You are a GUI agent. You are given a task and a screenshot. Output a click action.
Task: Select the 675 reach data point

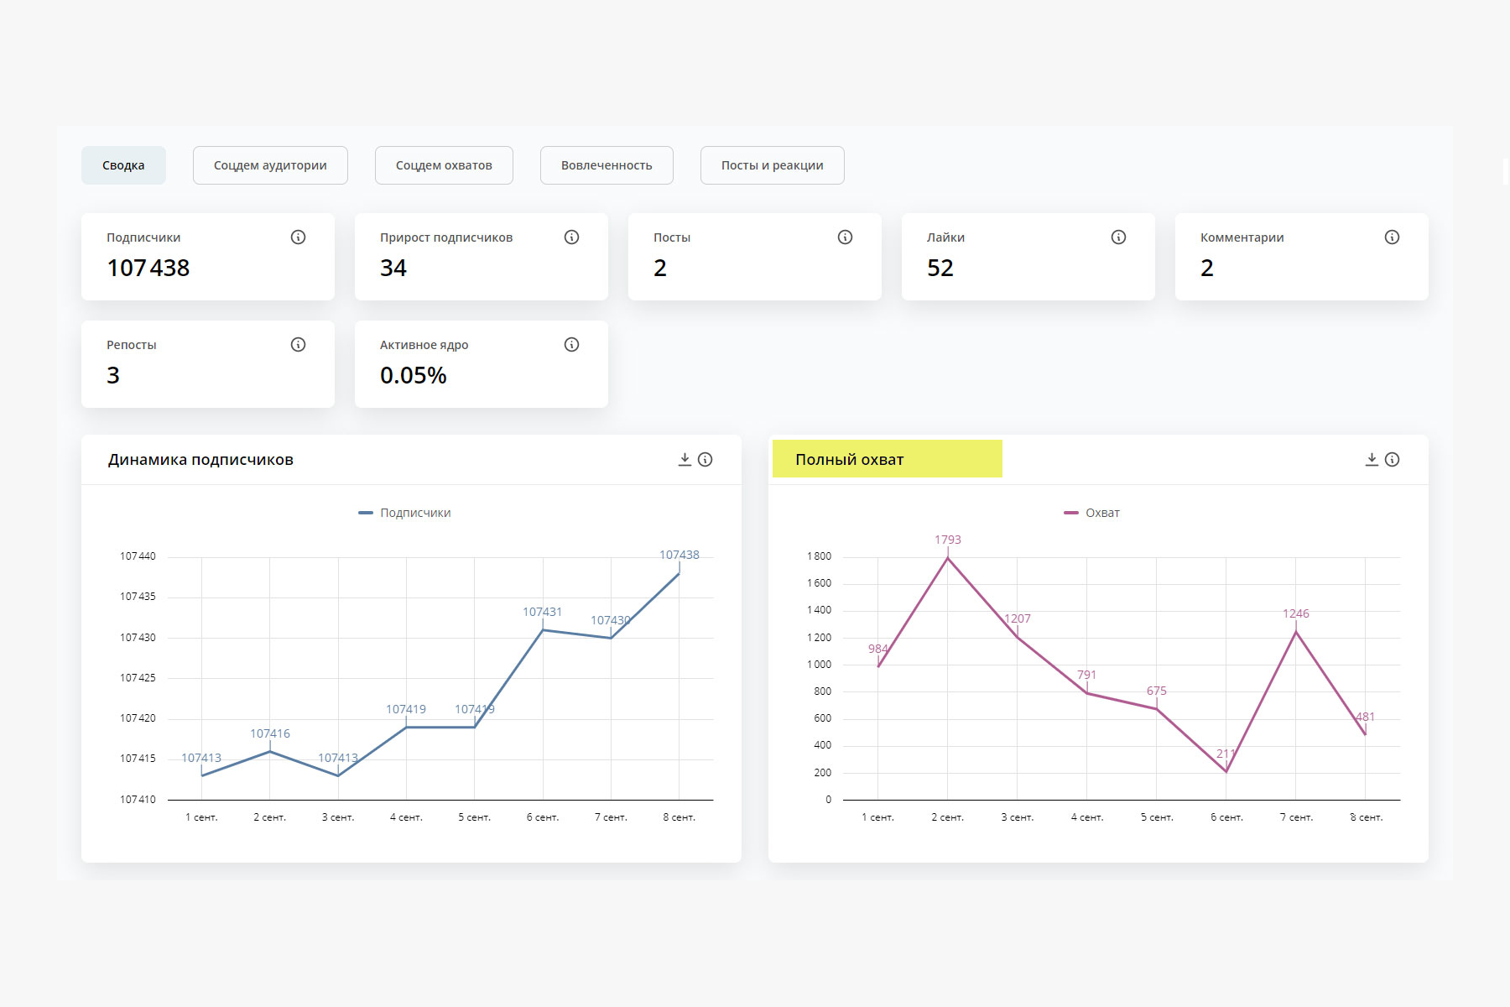coord(1157,709)
